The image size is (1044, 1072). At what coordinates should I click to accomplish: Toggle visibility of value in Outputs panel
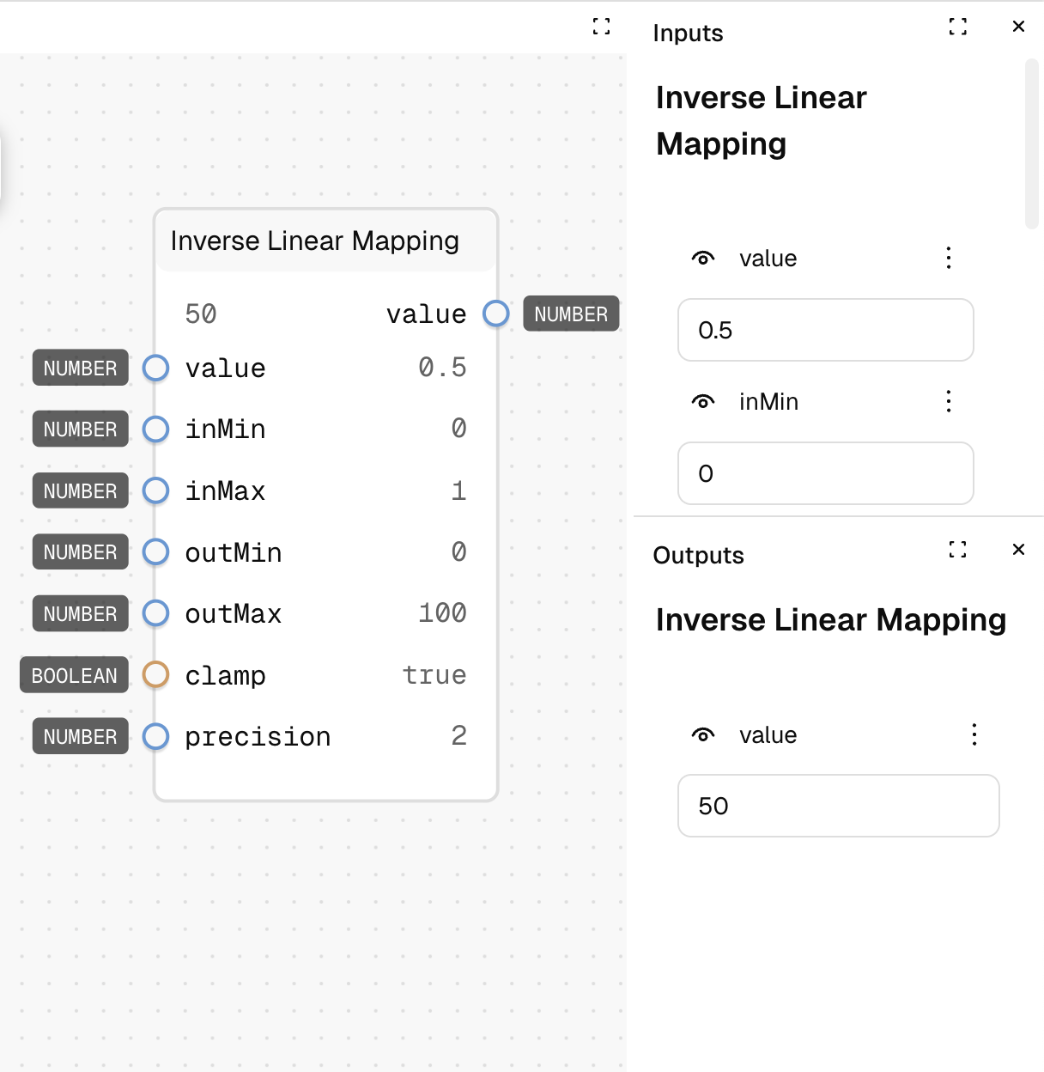[703, 735]
